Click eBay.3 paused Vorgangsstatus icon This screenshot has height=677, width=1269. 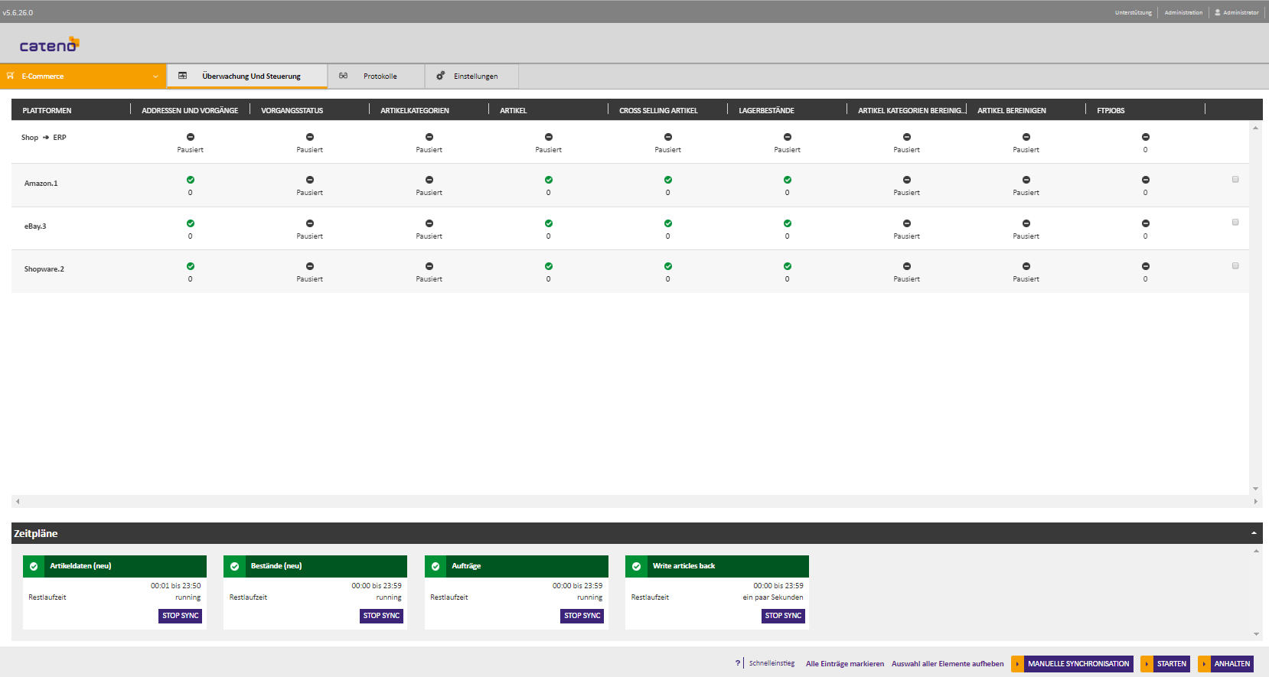pyautogui.click(x=310, y=223)
